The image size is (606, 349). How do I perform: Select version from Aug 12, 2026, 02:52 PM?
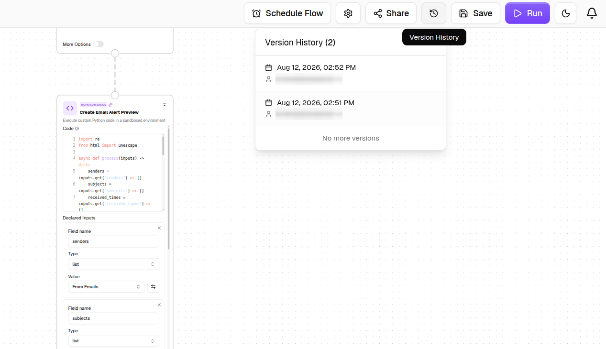click(x=351, y=74)
